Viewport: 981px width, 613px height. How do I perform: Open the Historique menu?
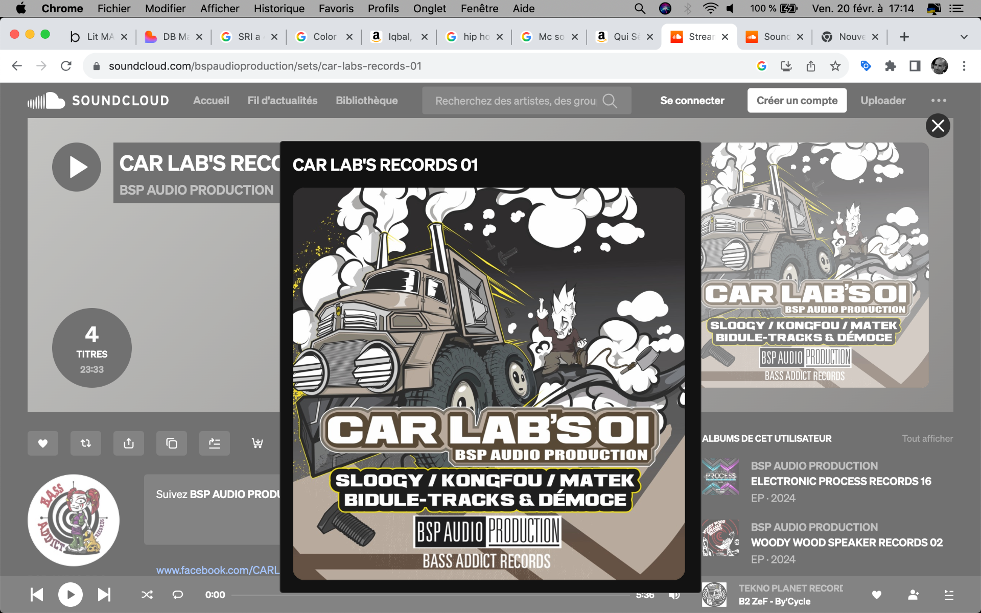tap(279, 9)
